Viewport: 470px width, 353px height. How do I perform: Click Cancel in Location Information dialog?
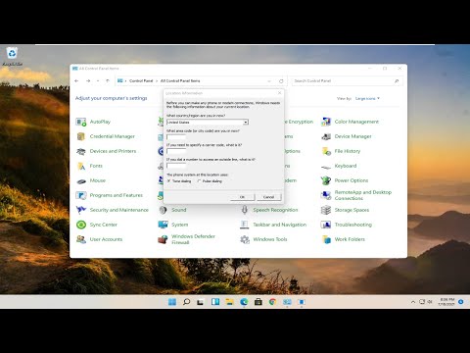tap(268, 197)
